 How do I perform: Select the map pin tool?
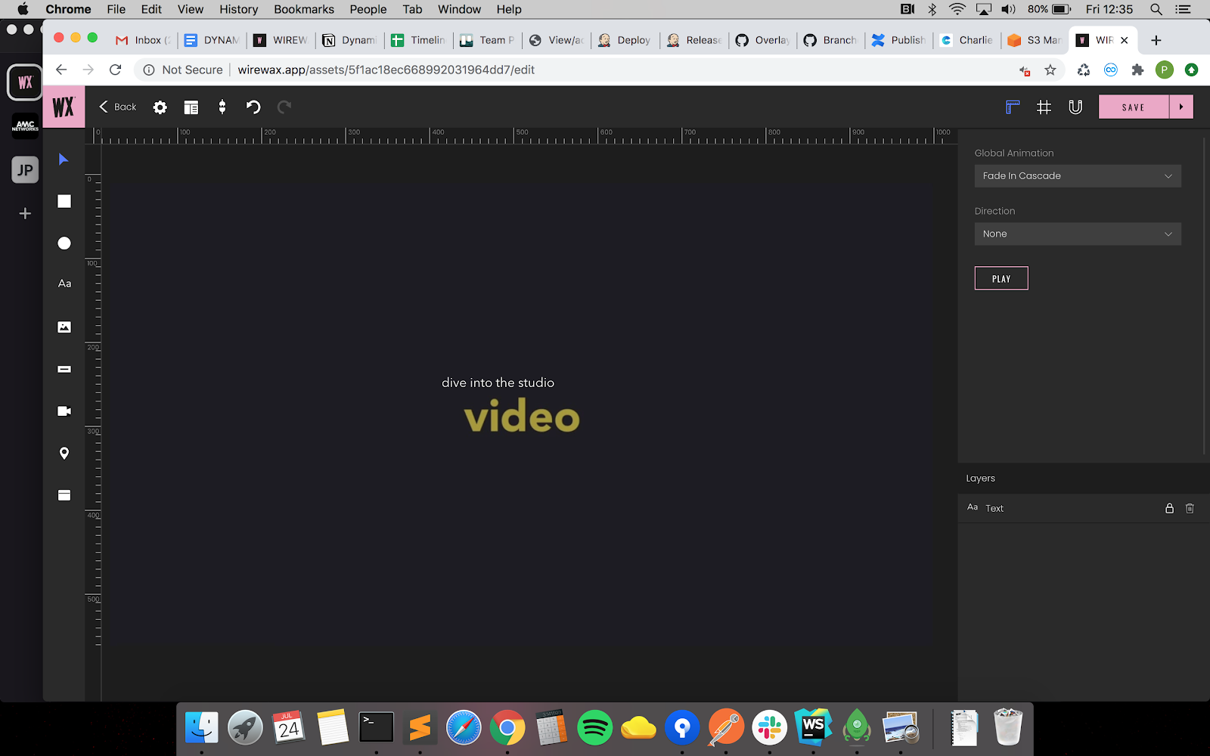[64, 453]
